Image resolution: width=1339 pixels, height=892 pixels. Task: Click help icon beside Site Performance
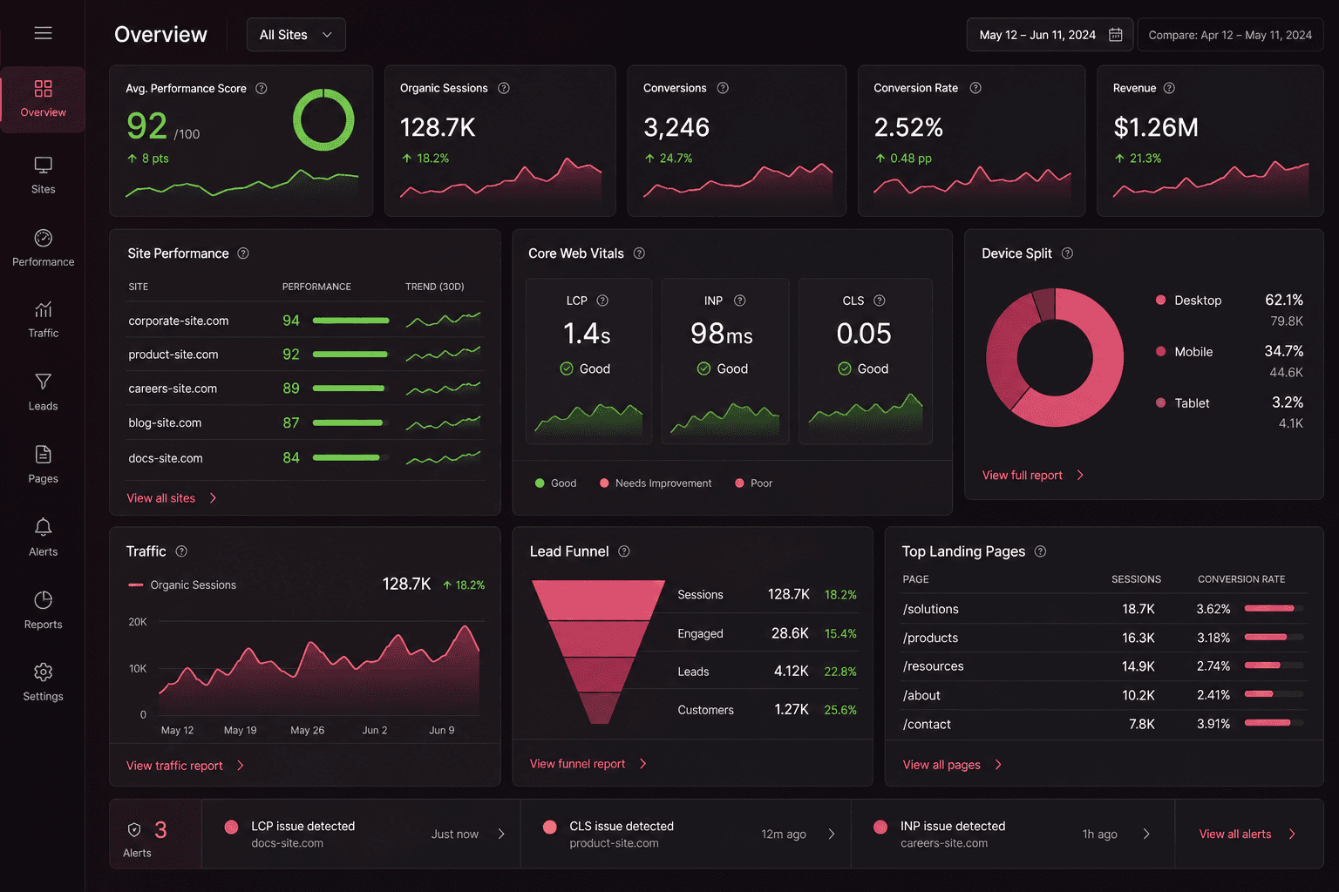pos(243,253)
